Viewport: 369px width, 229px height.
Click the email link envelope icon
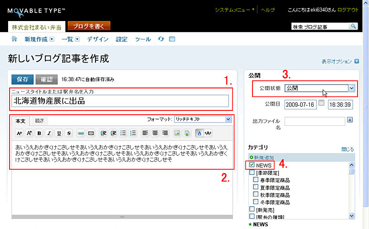(x=91, y=133)
